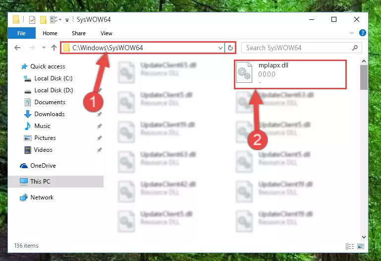This screenshot has height=261, width=381.
Task: Click the Downloads blue arrow icon
Action: (28, 114)
